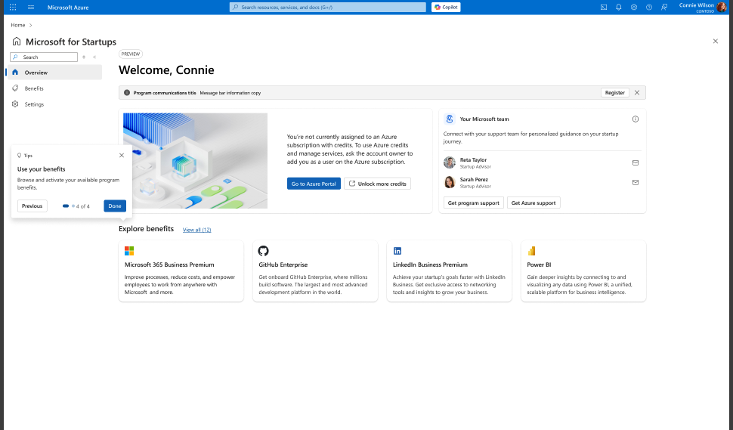Click the Power BI logo icon
The height and width of the screenshot is (430, 733).
[531, 251]
